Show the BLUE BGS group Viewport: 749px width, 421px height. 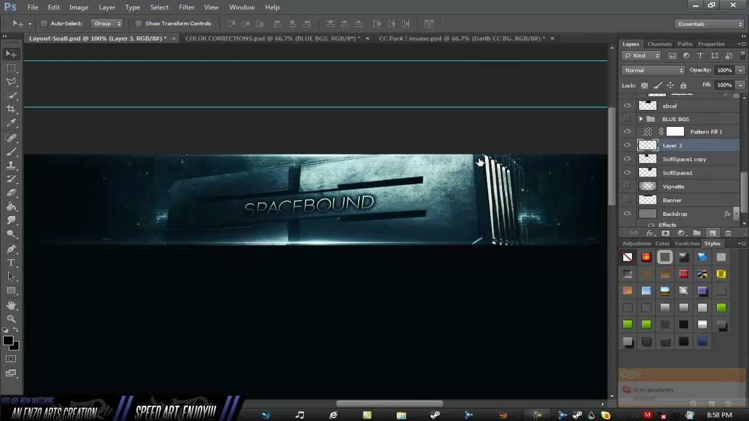click(627, 119)
